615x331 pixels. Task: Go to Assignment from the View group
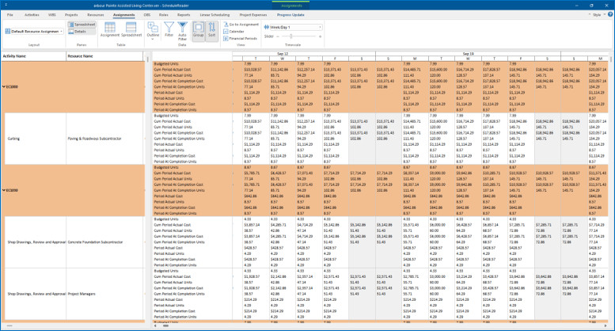click(x=241, y=25)
